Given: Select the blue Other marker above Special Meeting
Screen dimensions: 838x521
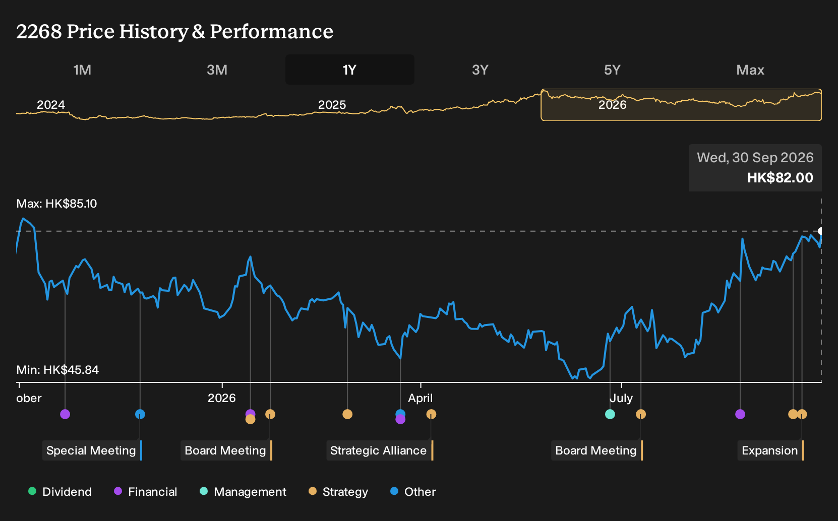Looking at the screenshot, I should pos(140,414).
